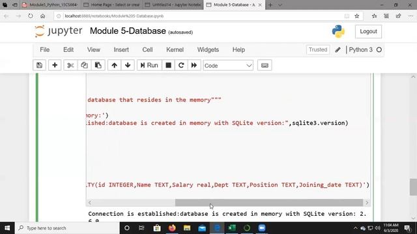The image size is (417, 234).
Task: Switch to Home Page browser tab
Action: (x=111, y=5)
